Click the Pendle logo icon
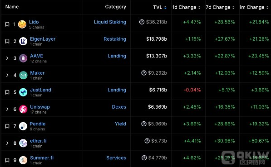Viewport: 271px width, 167px height. tap(23, 126)
